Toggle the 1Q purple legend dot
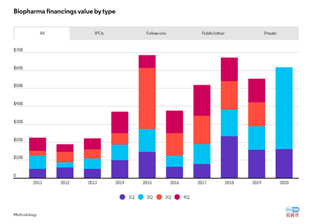 [x=122, y=197]
